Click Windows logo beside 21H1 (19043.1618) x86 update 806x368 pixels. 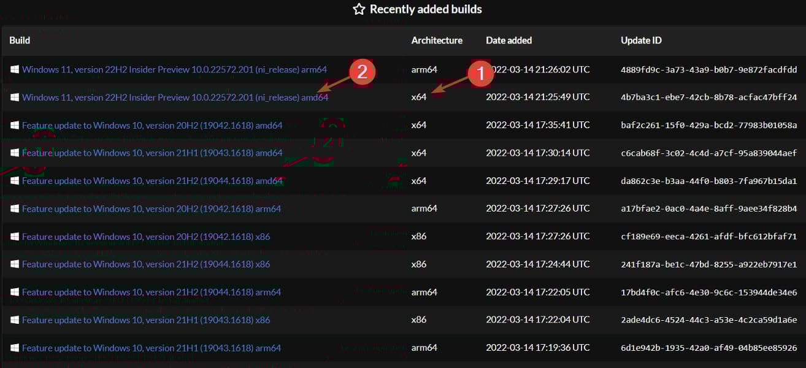15,320
